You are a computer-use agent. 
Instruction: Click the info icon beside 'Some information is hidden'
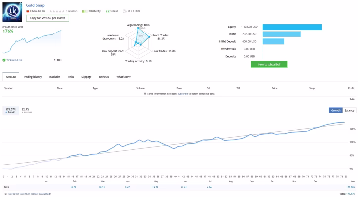145,94
